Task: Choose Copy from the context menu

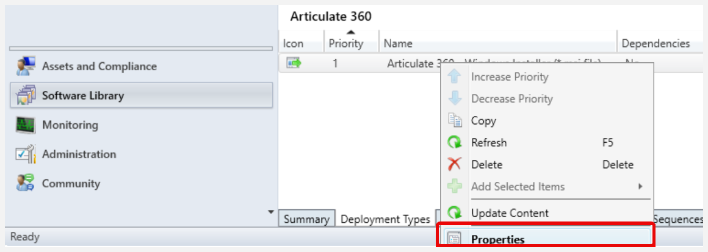Action: pos(547,121)
